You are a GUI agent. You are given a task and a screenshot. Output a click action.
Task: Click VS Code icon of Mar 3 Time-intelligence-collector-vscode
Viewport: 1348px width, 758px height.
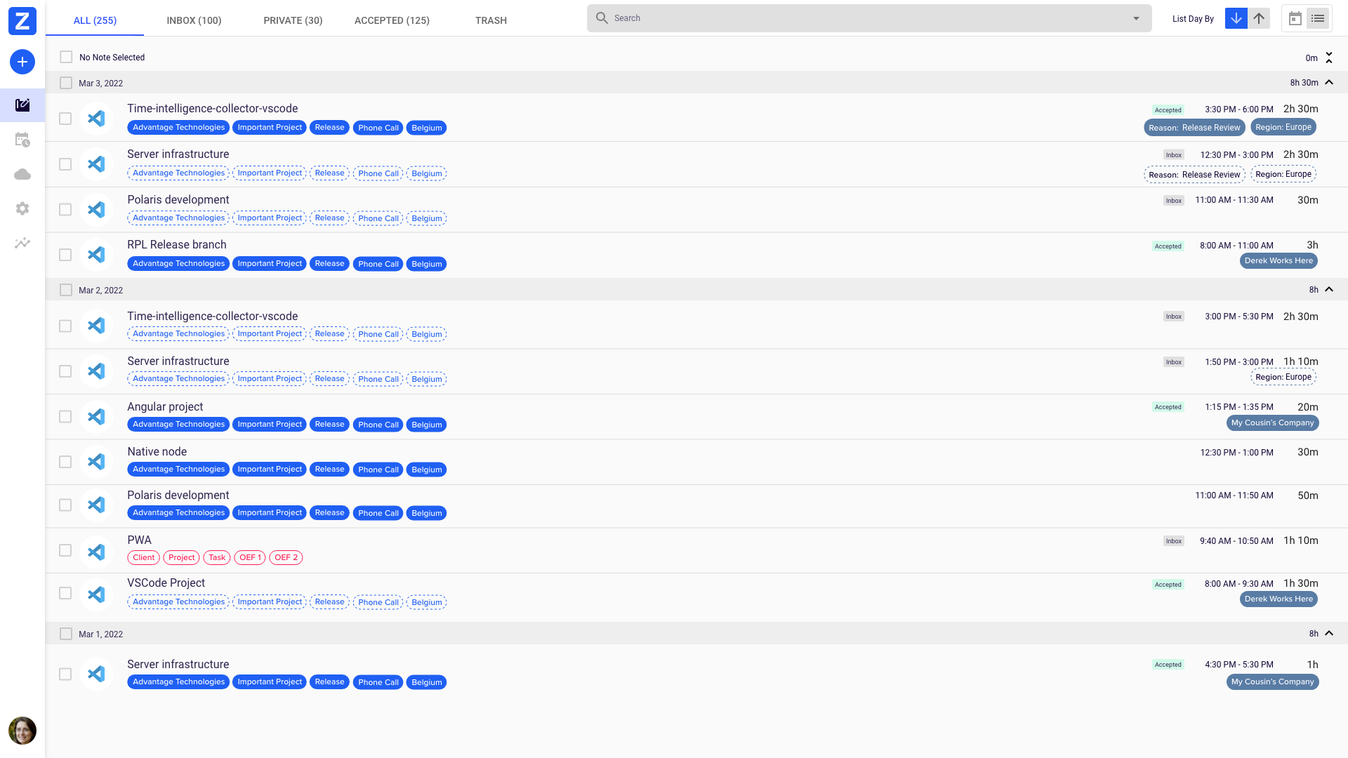[x=96, y=119]
